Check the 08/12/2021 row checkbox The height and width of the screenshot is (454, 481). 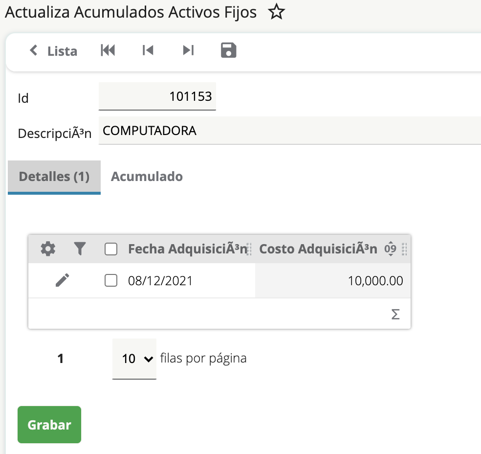pyautogui.click(x=111, y=281)
